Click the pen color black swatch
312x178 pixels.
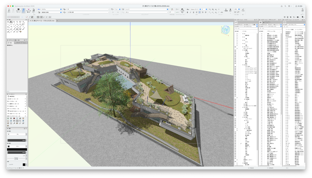coord(17,150)
